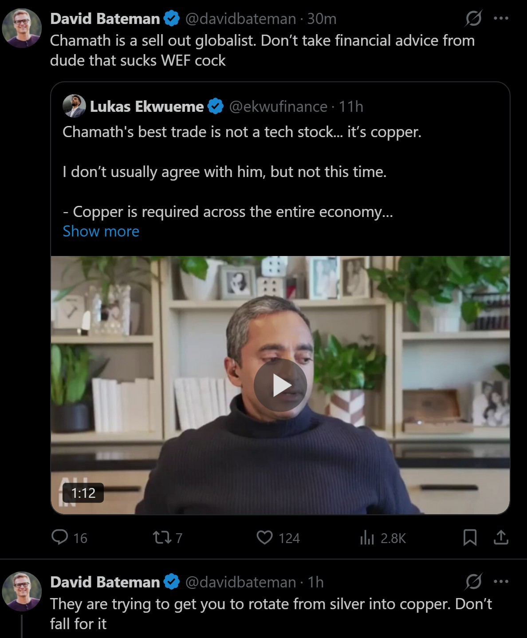This screenshot has width=527, height=638.
Task: Click the 30m timestamp of first tweet
Action: click(322, 19)
